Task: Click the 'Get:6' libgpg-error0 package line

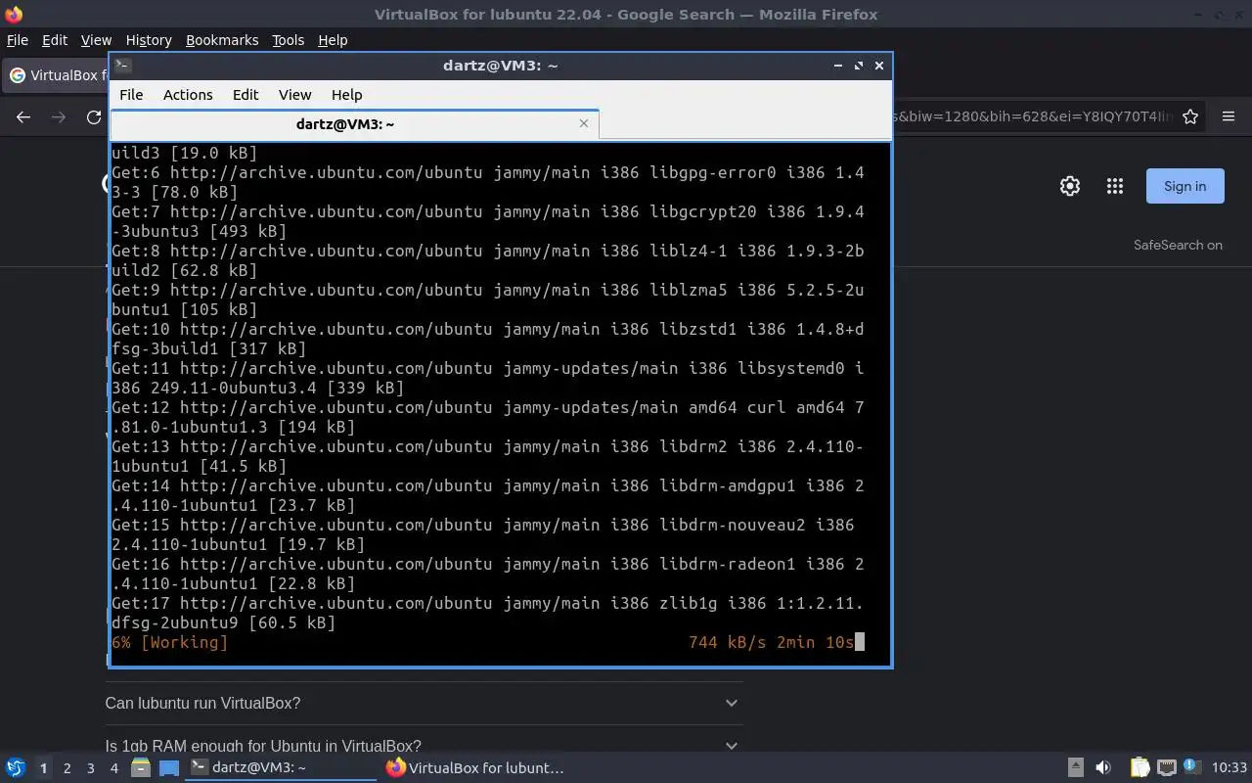Action: tap(487, 182)
